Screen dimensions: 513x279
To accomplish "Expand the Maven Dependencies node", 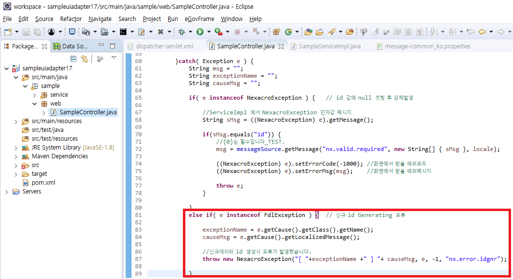I will [16, 156].
